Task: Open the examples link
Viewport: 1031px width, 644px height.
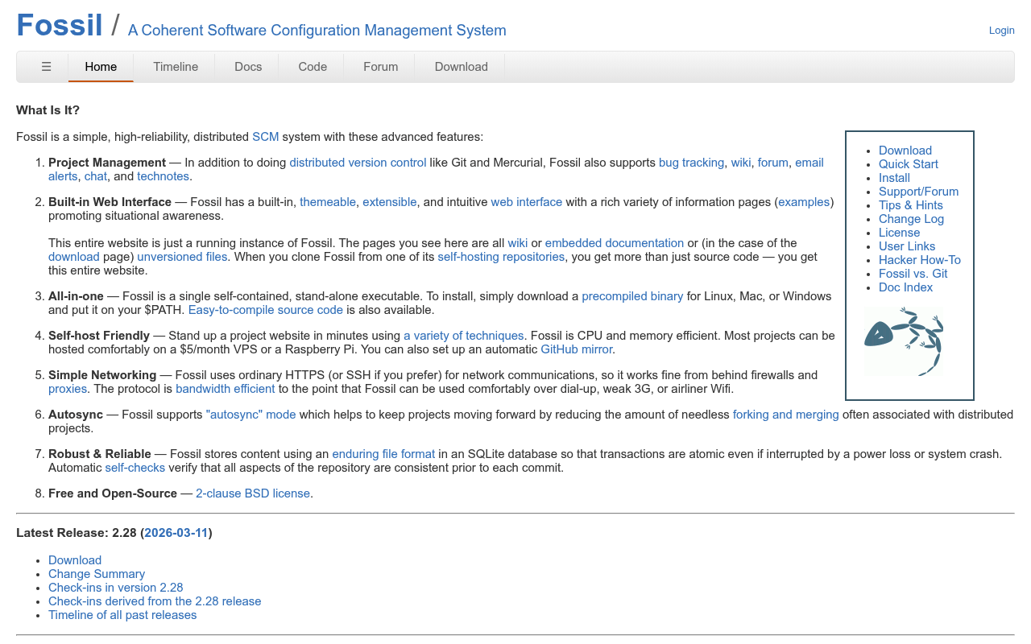Action: coord(804,202)
